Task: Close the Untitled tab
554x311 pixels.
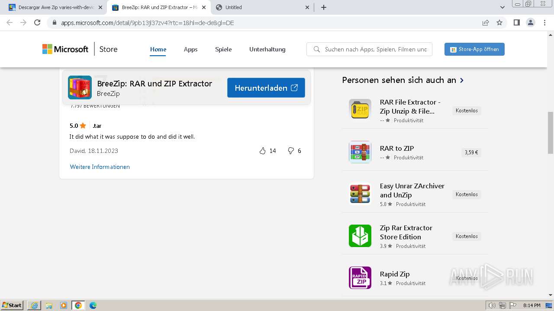Action: (307, 7)
